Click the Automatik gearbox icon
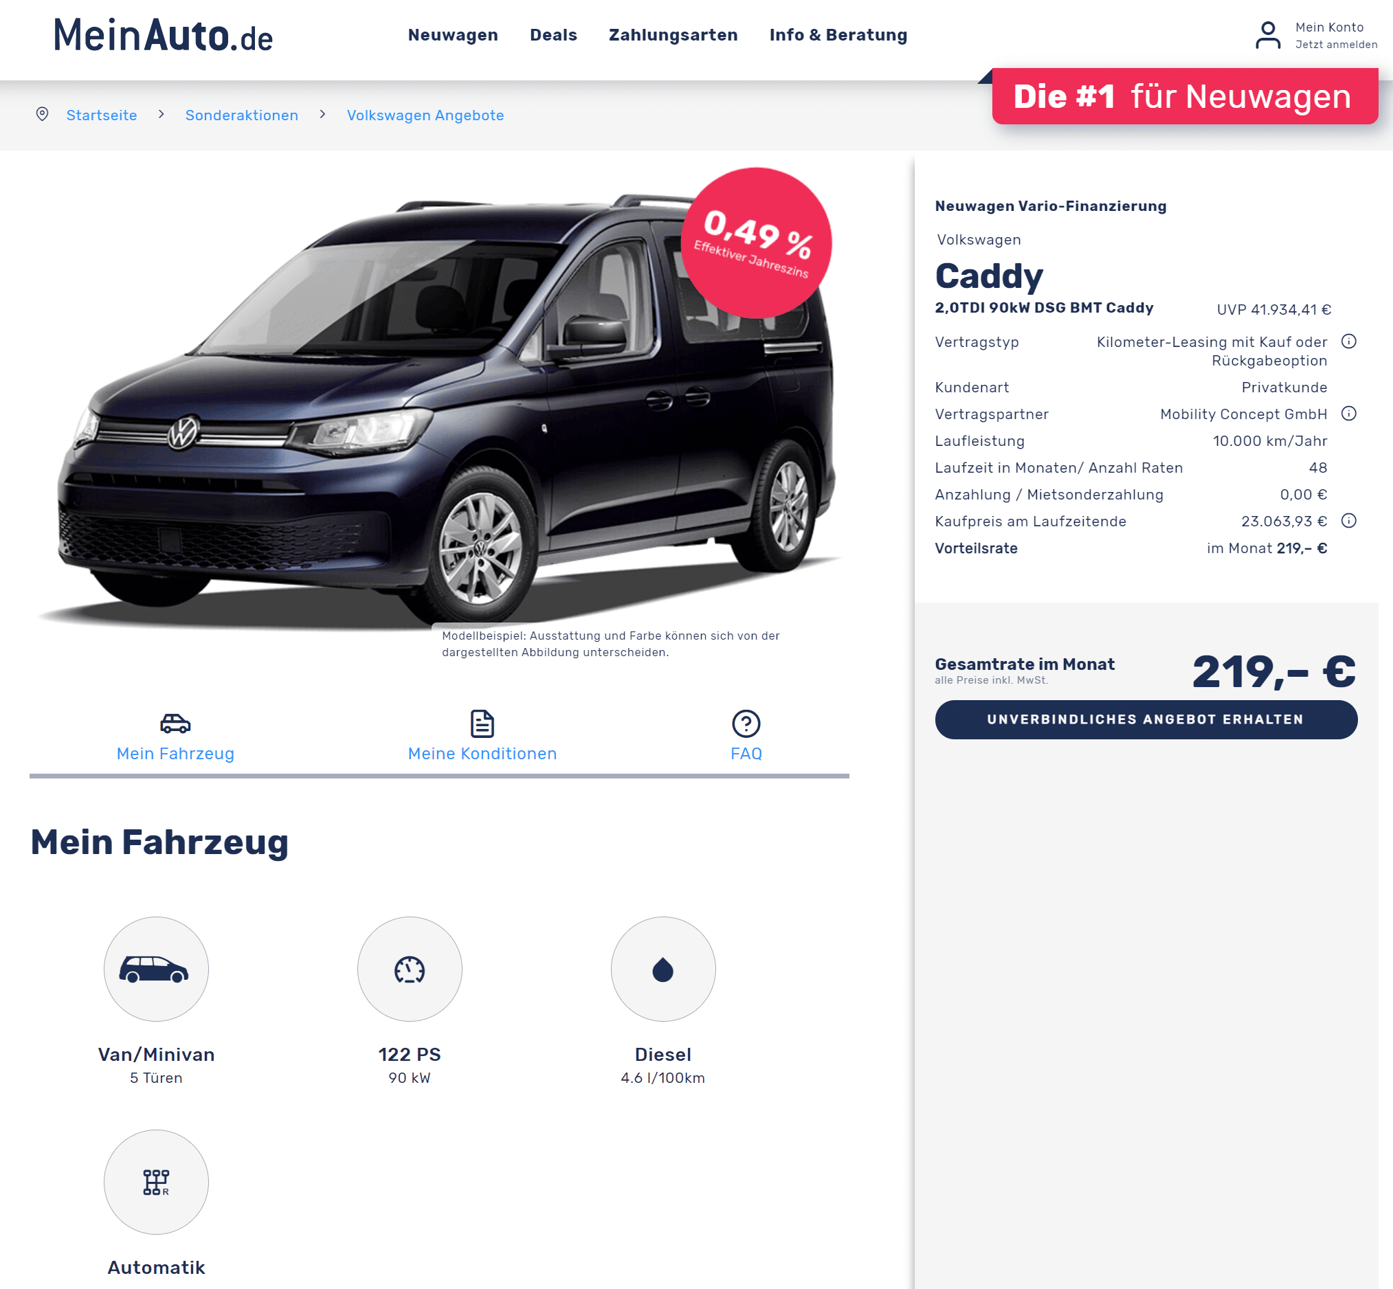Screen dimensions: 1393x1289 tap(156, 1182)
